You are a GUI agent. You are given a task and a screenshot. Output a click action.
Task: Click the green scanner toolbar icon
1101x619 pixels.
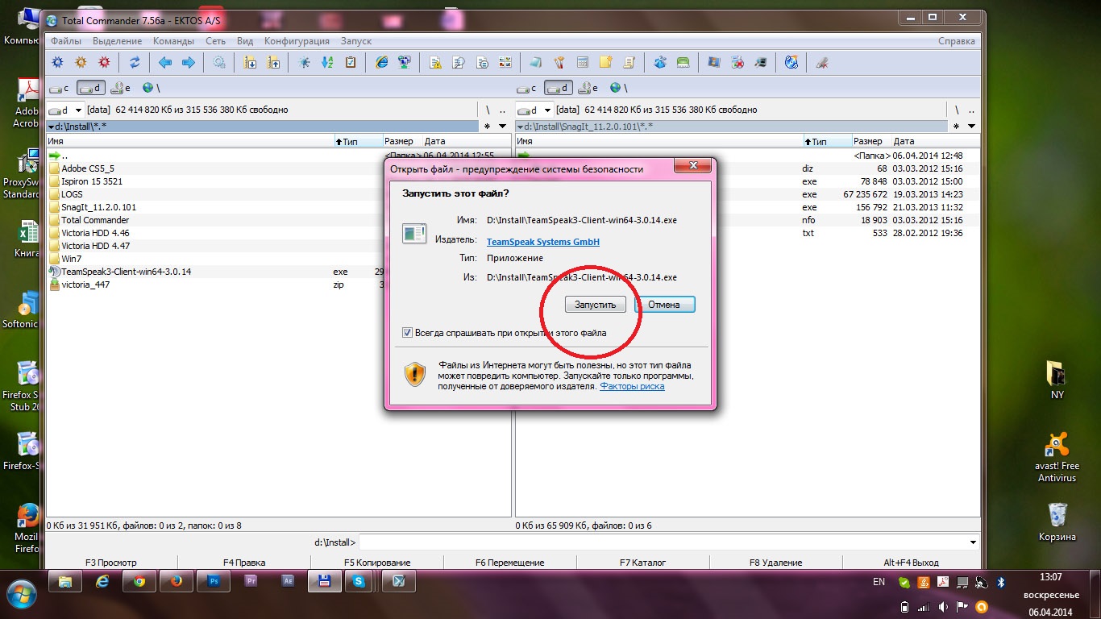click(683, 62)
